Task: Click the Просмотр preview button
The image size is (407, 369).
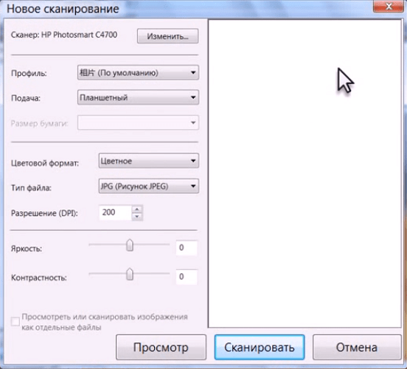Action: pyautogui.click(x=161, y=347)
